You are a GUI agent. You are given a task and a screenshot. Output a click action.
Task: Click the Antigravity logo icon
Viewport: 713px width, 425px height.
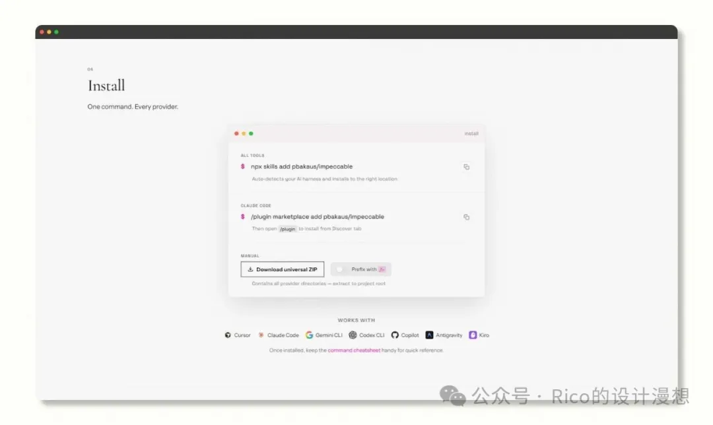point(429,335)
